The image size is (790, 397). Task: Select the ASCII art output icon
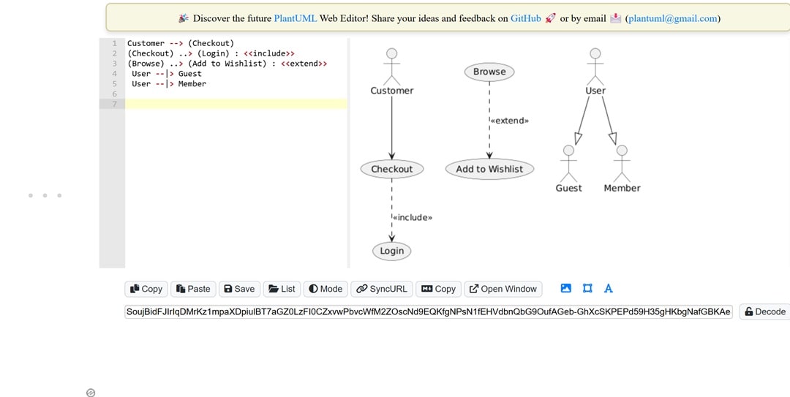pyautogui.click(x=609, y=288)
